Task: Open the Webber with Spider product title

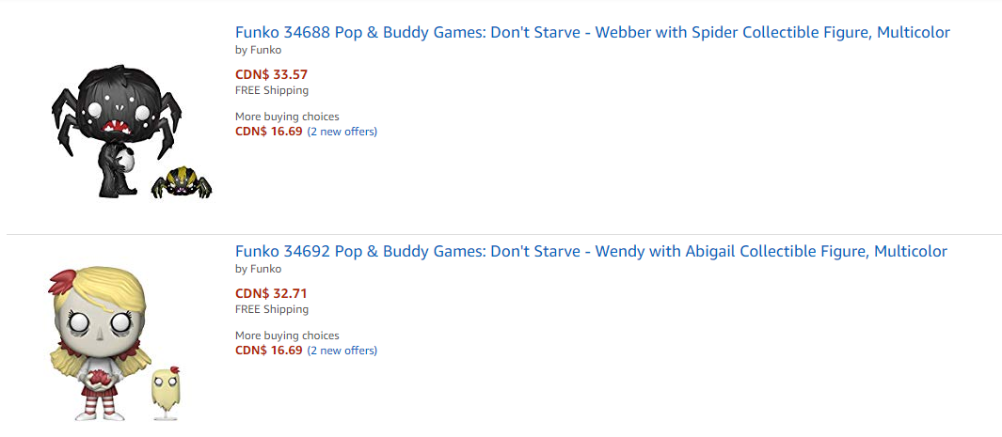Action: pyautogui.click(x=592, y=33)
